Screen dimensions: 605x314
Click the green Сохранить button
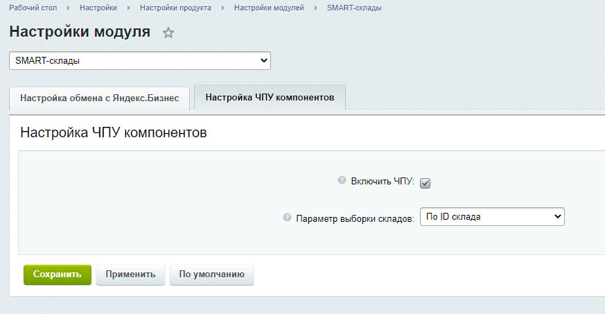point(58,274)
